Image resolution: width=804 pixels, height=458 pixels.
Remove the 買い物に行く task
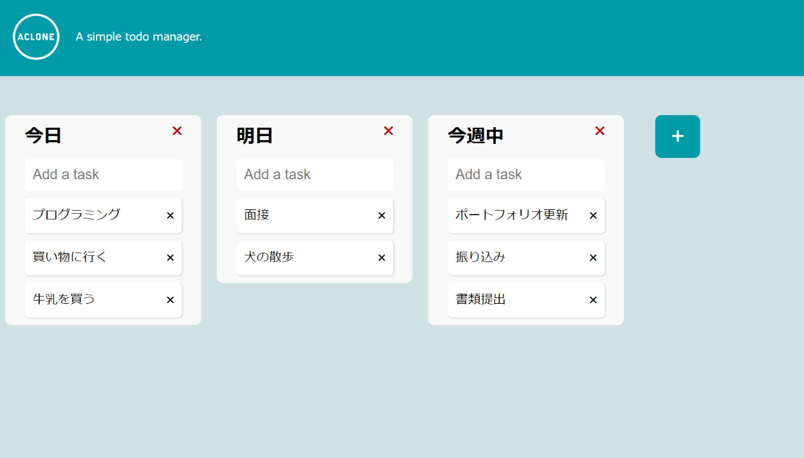click(x=170, y=258)
